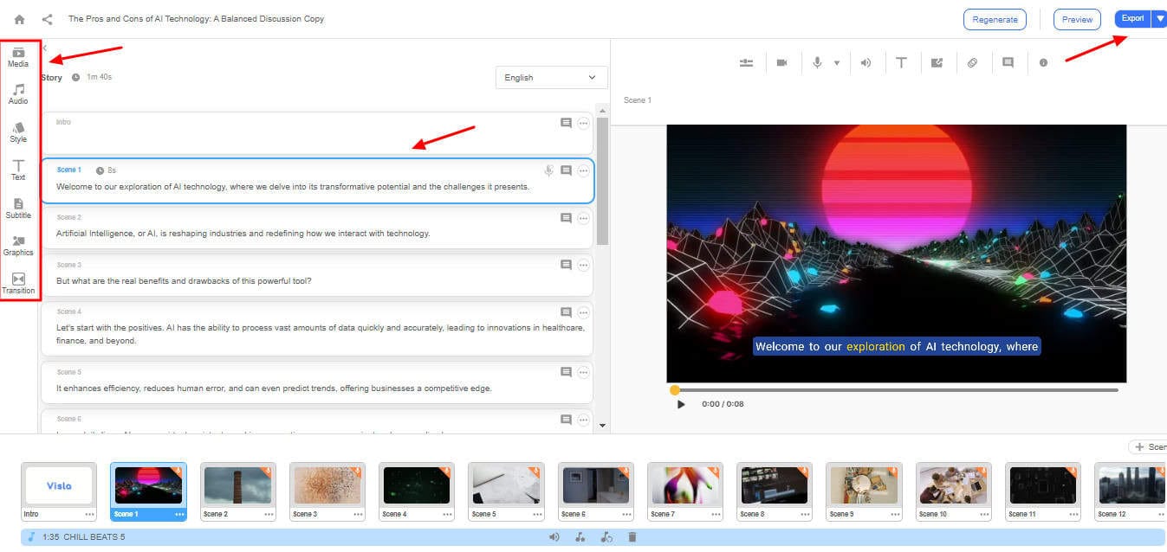1167x552 pixels.
Task: Select the Transition tool in sidebar
Action: click(x=18, y=284)
